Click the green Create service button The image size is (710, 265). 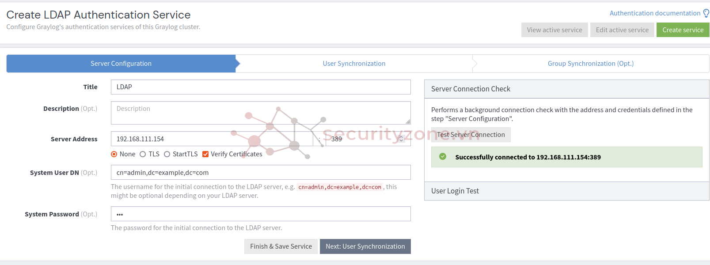coord(683,30)
